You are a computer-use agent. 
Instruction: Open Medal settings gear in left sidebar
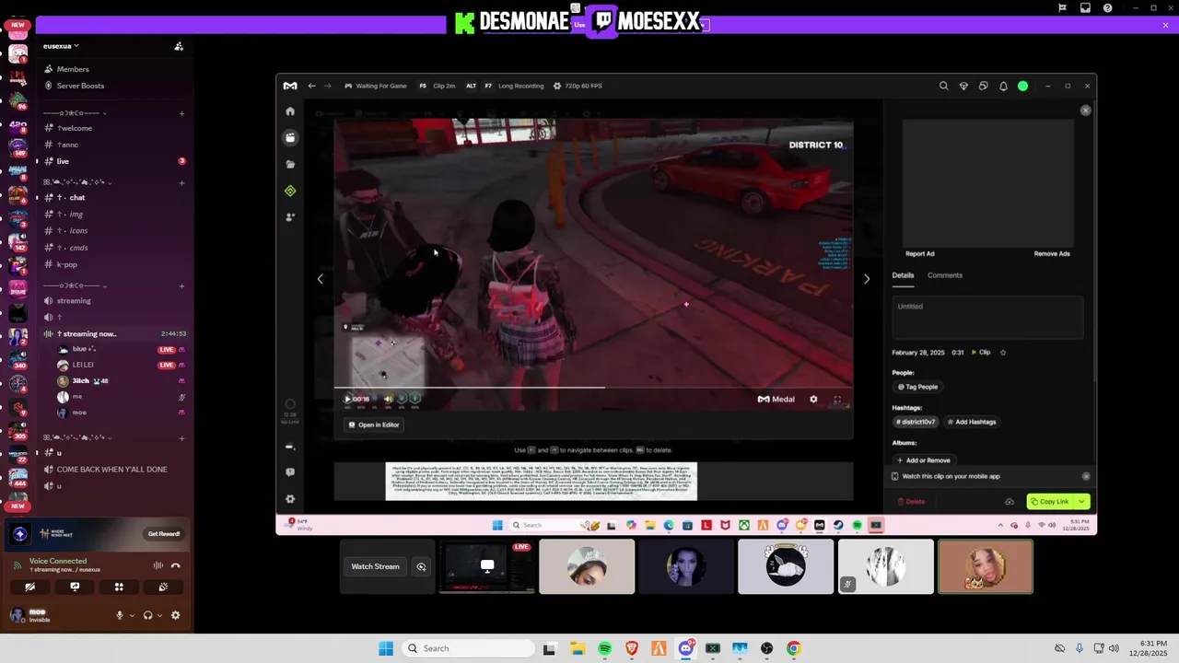[x=290, y=499]
